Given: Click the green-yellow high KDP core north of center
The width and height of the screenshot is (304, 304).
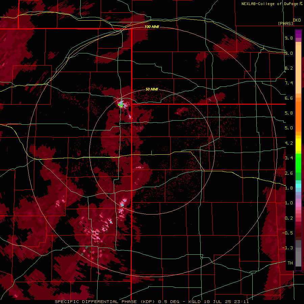Looking at the screenshot, I should 121,105.
